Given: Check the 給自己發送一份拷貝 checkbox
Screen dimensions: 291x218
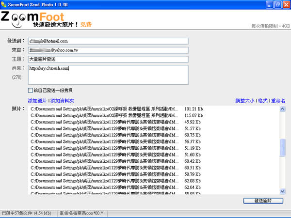Looking at the screenshot, I should pyautogui.click(x=31, y=90).
